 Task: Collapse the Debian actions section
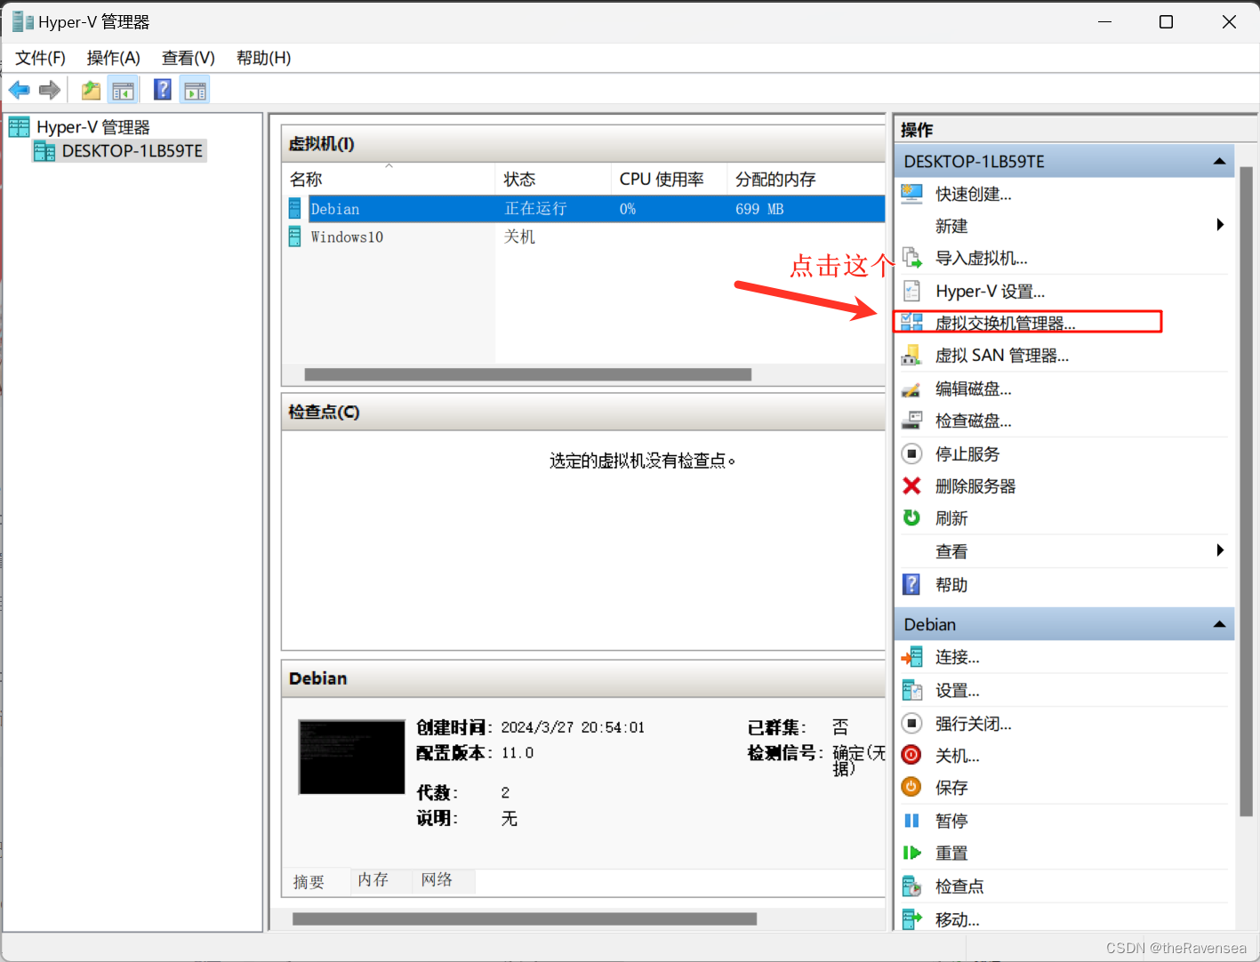pos(1219,624)
